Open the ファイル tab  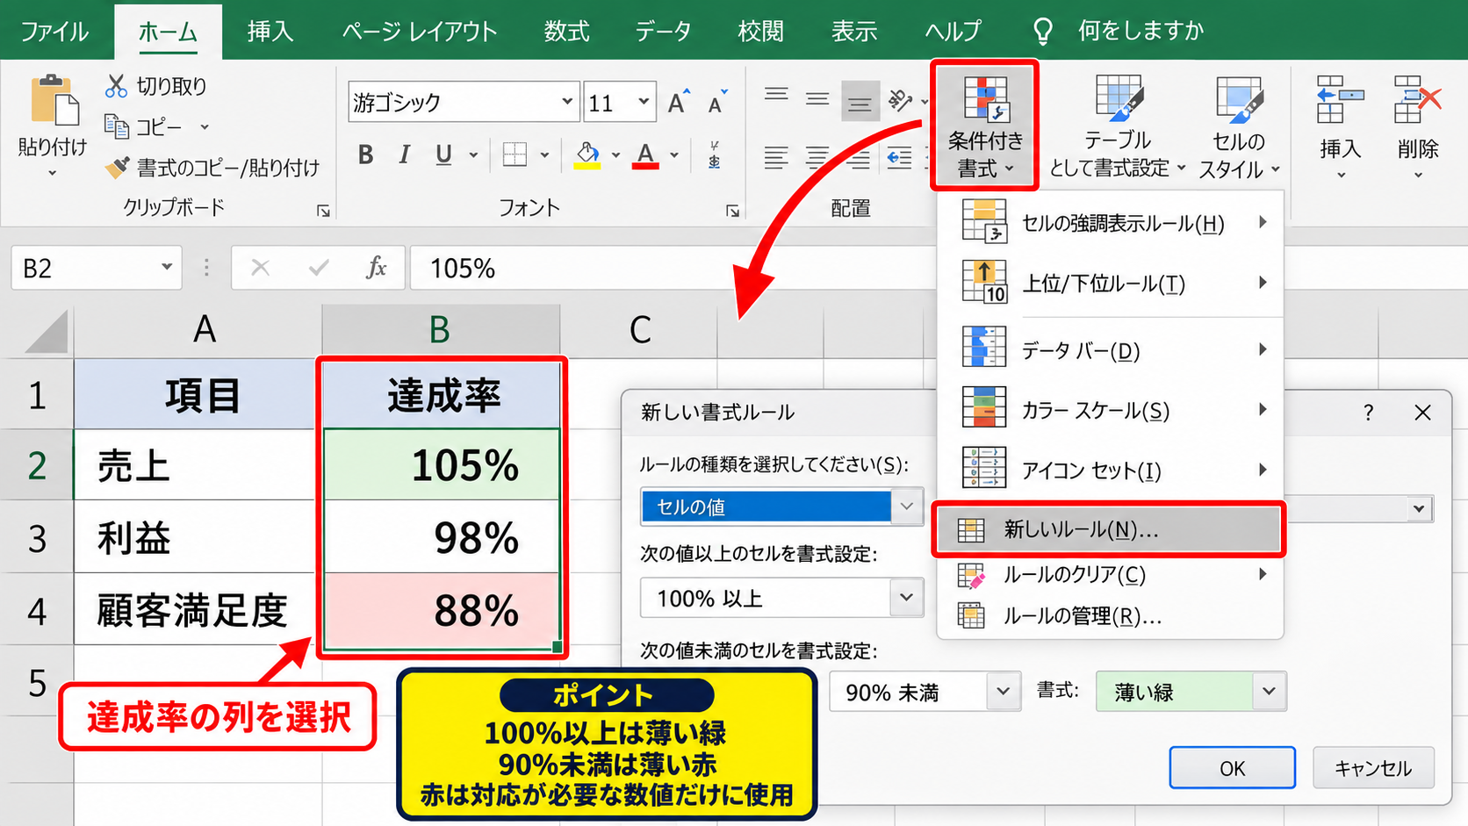[54, 32]
